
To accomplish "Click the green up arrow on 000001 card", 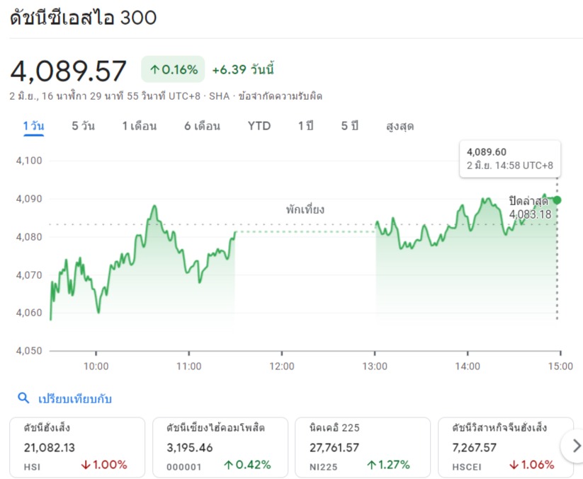I will point(229,465).
